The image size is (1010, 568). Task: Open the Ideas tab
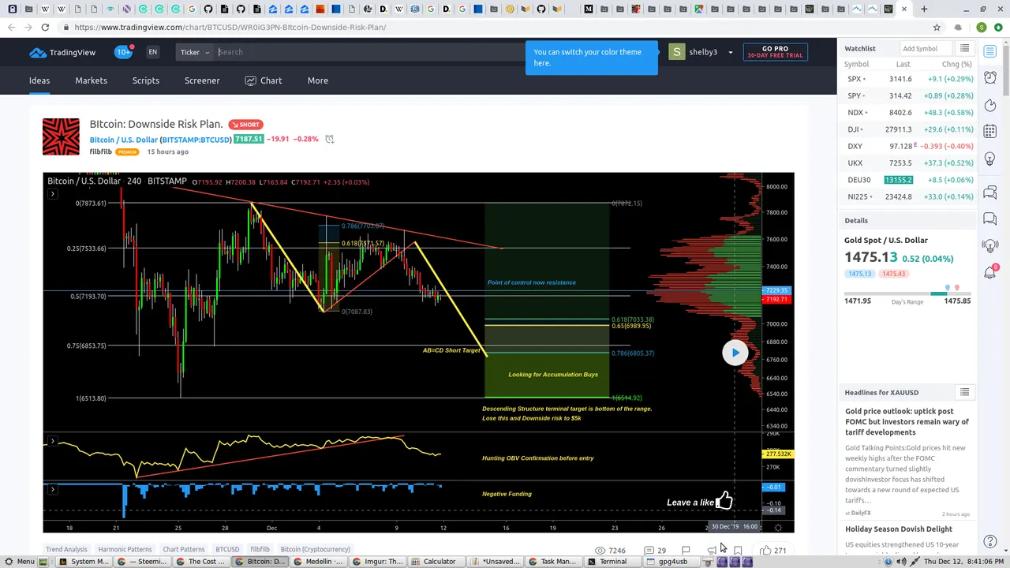click(x=39, y=80)
